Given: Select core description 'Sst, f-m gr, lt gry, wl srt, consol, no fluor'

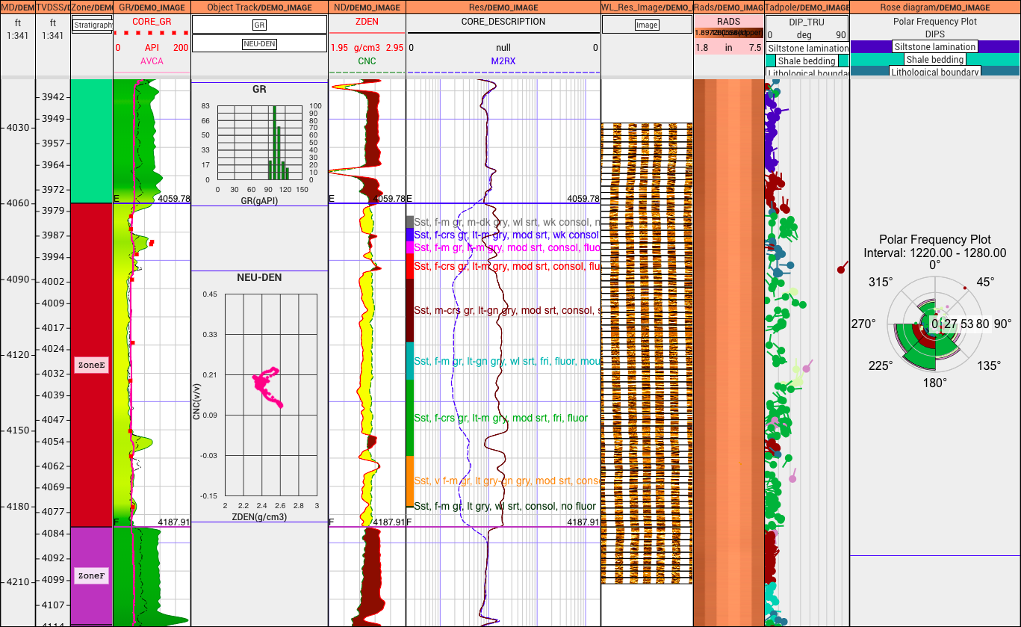Looking at the screenshot, I should (x=505, y=506).
